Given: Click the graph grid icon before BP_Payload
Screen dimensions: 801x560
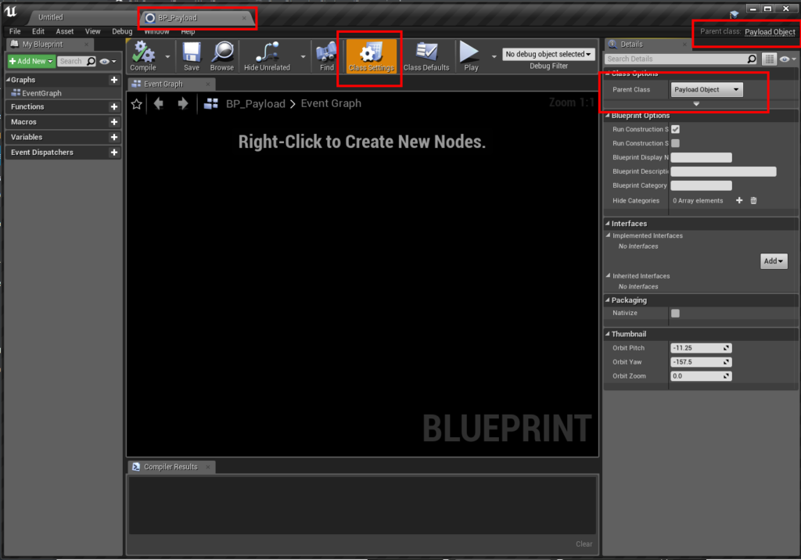Looking at the screenshot, I should point(211,104).
